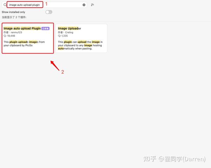The height and width of the screenshot is (168, 211).
Task: Click the plugin count status text
Action: 14,17
